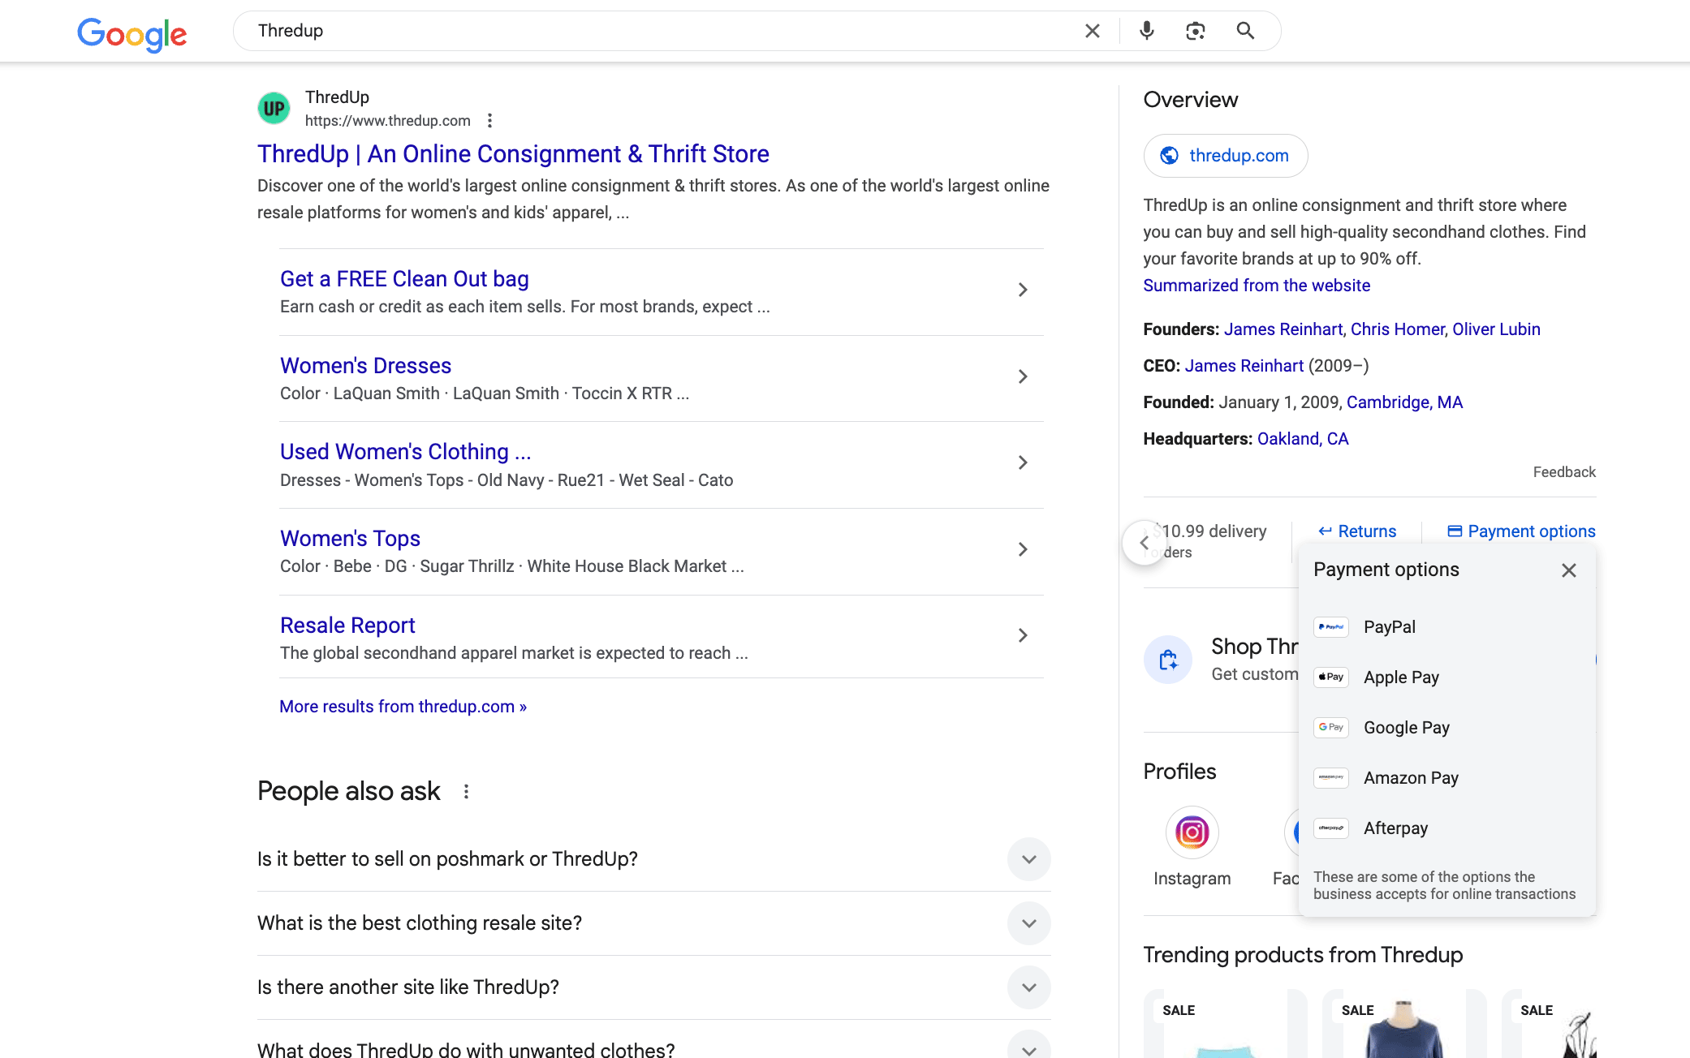Click the voice search microphone icon
Screen dimensions: 1690x1058
click(1146, 31)
